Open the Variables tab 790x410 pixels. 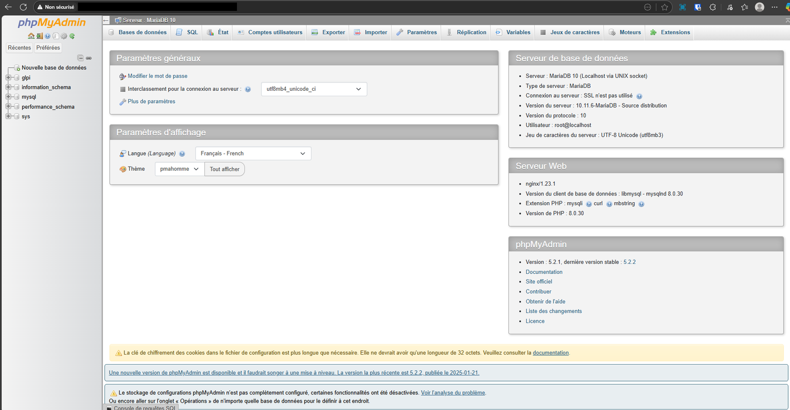click(513, 33)
